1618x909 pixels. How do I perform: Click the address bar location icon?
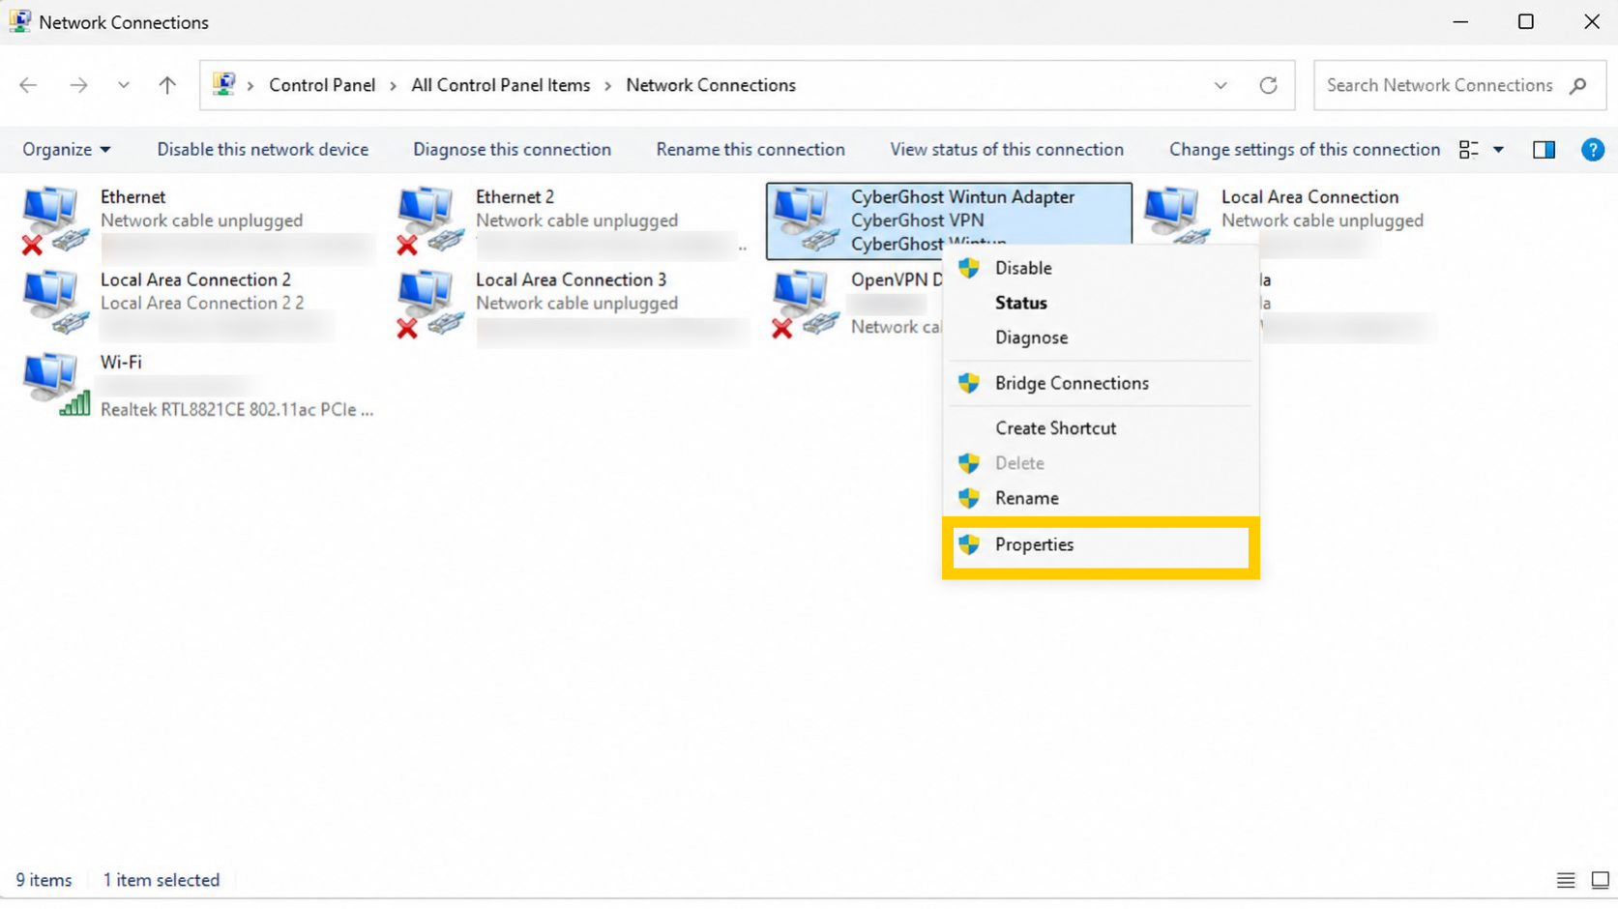click(x=223, y=84)
